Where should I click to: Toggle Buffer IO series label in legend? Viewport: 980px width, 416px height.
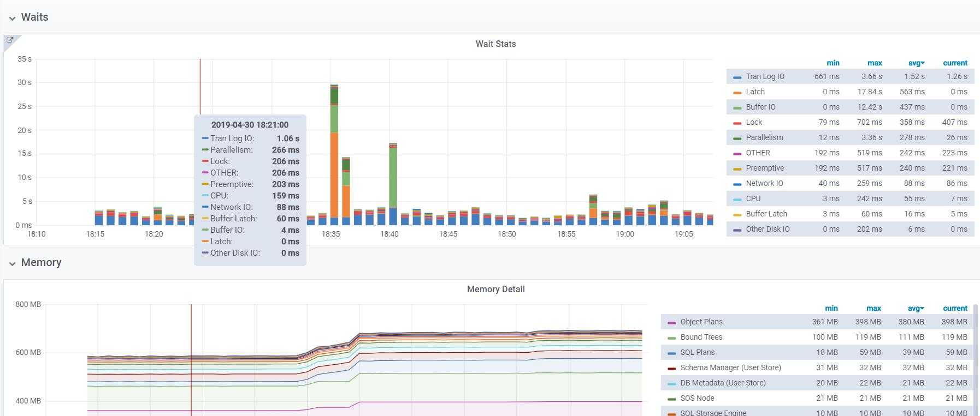(760, 107)
